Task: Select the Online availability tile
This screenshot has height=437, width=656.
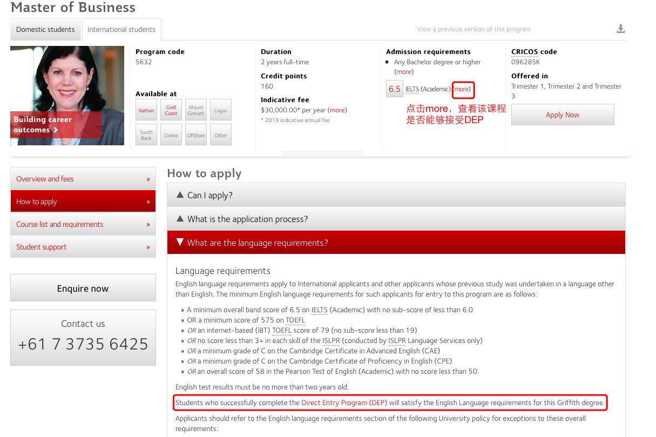Action: click(171, 135)
